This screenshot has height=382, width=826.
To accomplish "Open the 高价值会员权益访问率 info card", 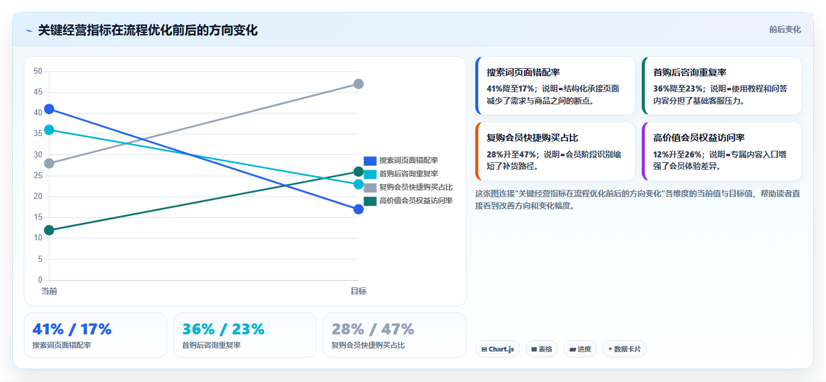I will coord(722,151).
